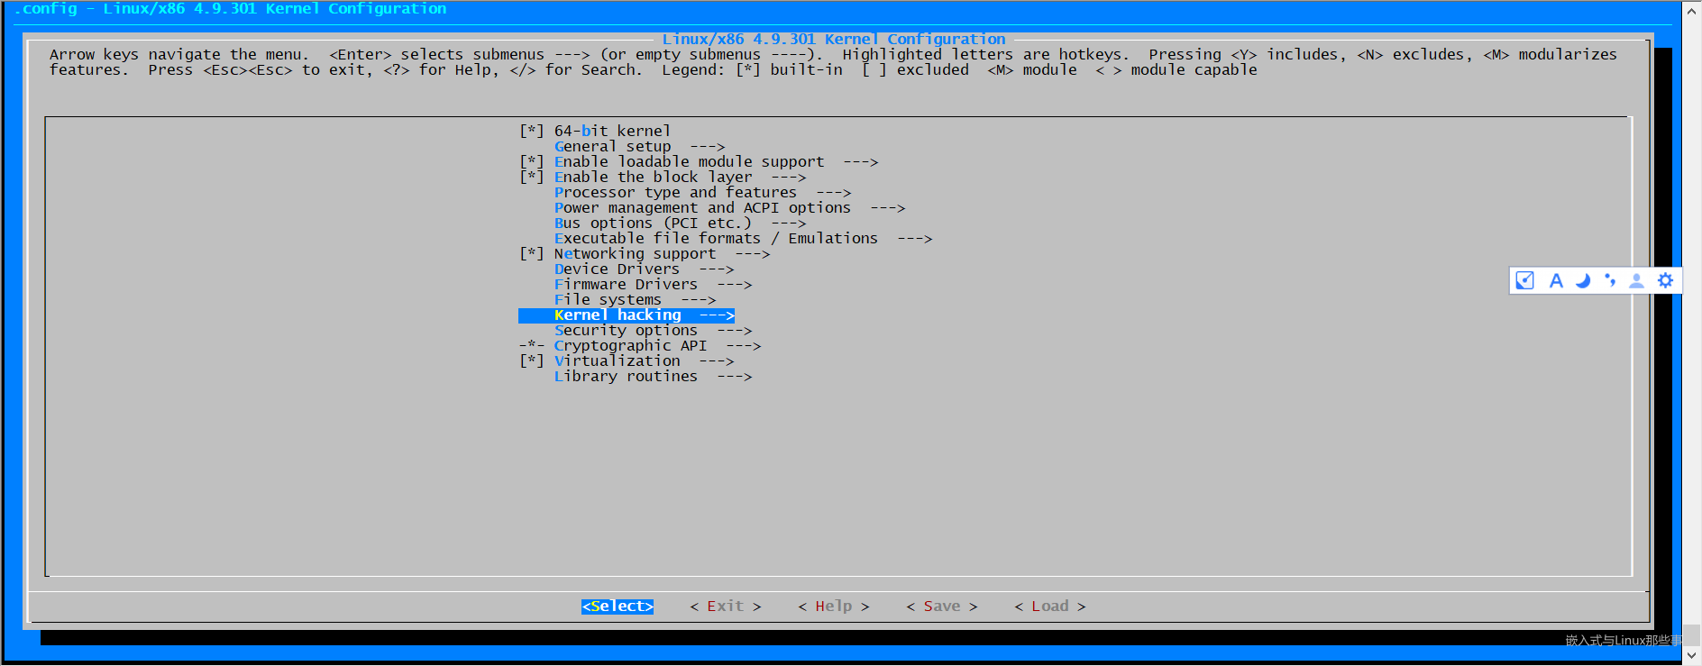Toggle the Networking support checkbox
Viewport: 1702px width, 666px height.
coord(532,254)
